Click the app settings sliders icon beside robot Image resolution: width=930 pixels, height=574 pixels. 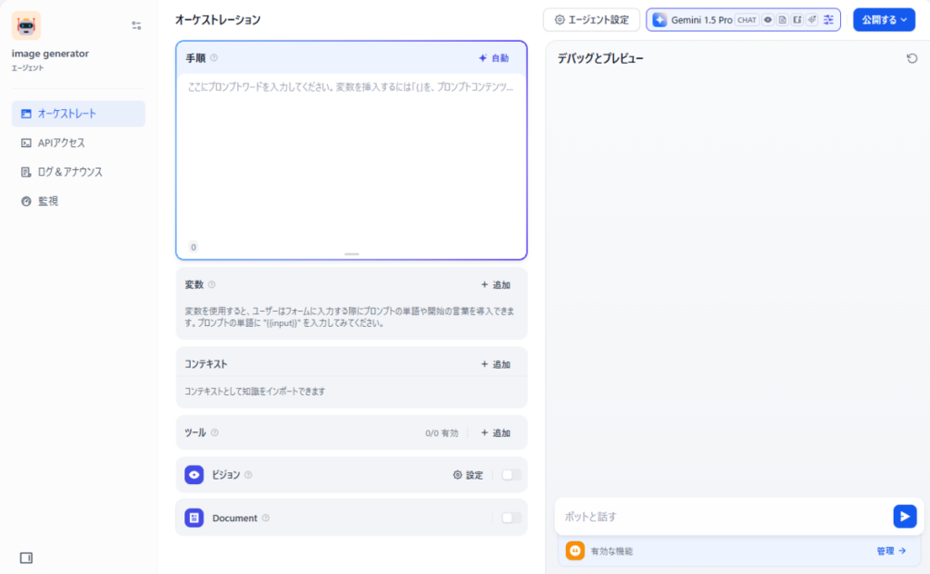coord(136,25)
